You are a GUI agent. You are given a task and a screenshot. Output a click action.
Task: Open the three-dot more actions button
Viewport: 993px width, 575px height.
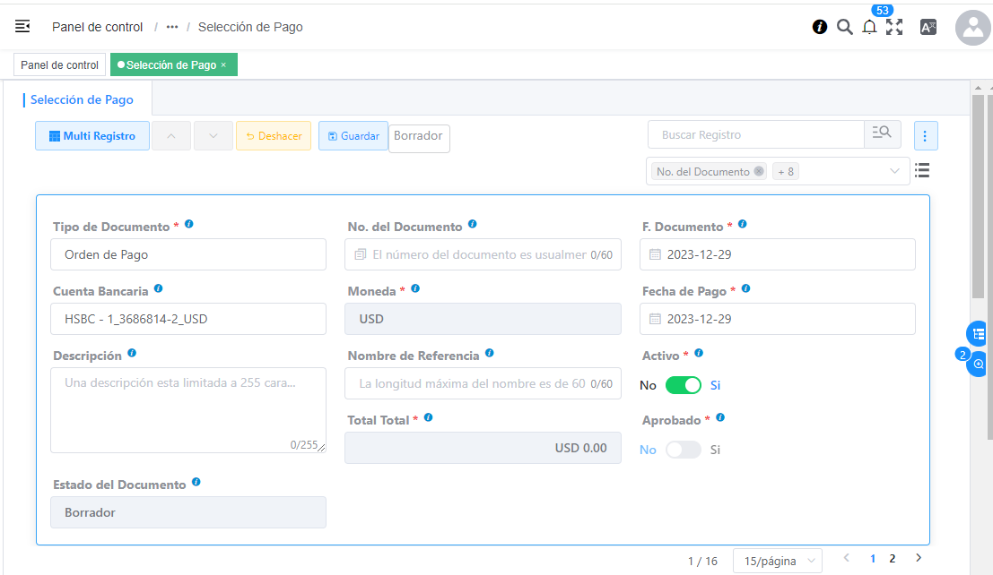coord(926,135)
